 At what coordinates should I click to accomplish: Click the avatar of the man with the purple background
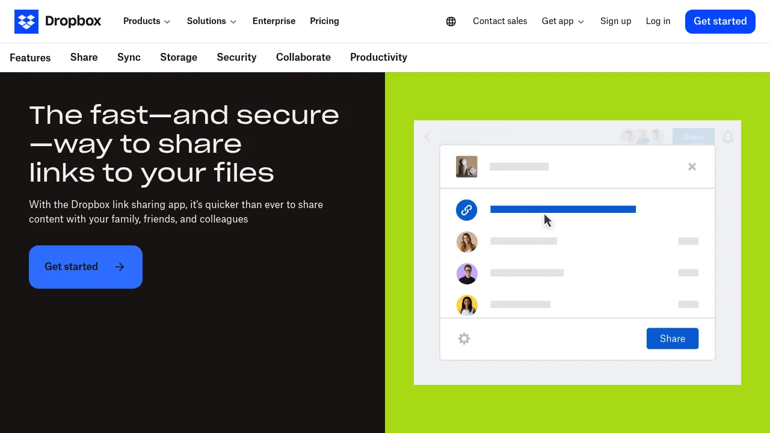pyautogui.click(x=467, y=274)
